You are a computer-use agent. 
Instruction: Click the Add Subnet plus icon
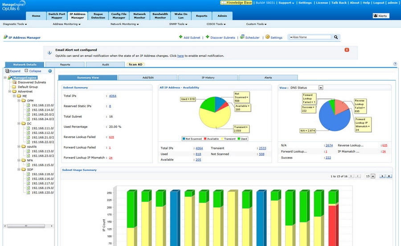181,37
